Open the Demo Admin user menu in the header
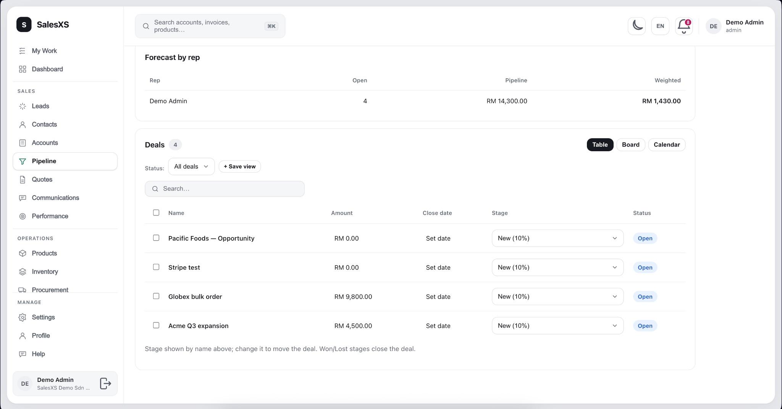 pyautogui.click(x=734, y=26)
